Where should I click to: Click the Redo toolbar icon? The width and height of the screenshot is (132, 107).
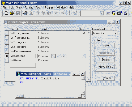pos(62,13)
